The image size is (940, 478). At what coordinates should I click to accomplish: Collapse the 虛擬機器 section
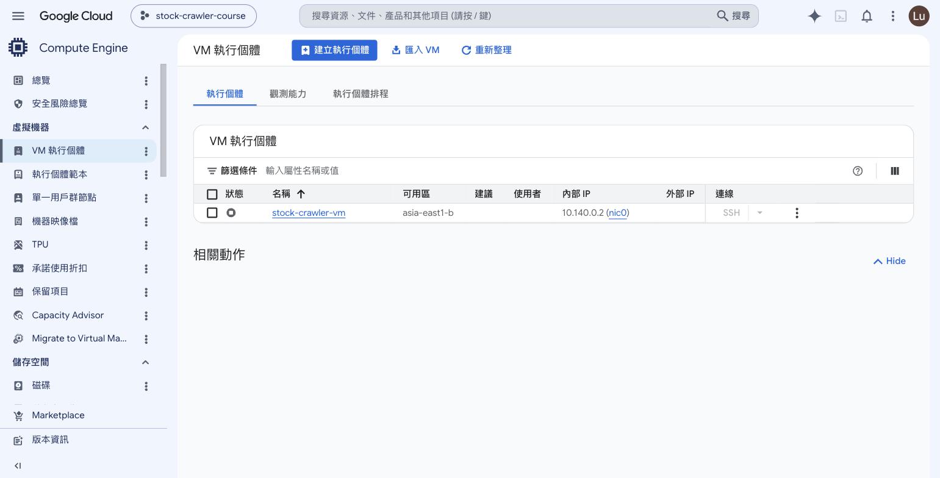pyautogui.click(x=145, y=127)
